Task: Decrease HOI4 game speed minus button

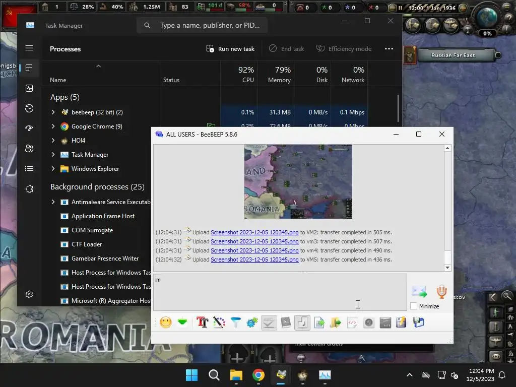Action: (392, 8)
